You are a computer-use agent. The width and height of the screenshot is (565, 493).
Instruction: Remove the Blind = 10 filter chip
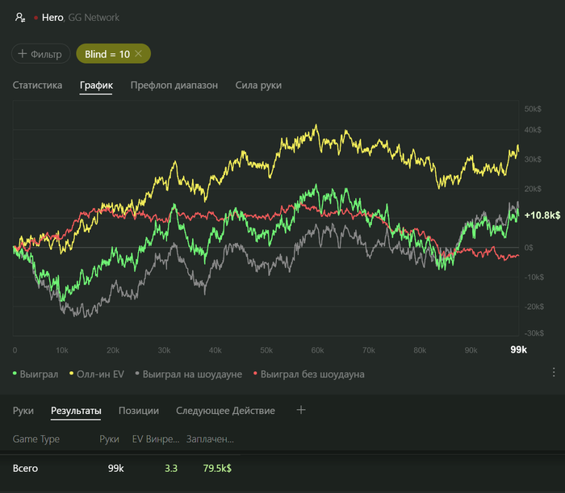(x=138, y=53)
